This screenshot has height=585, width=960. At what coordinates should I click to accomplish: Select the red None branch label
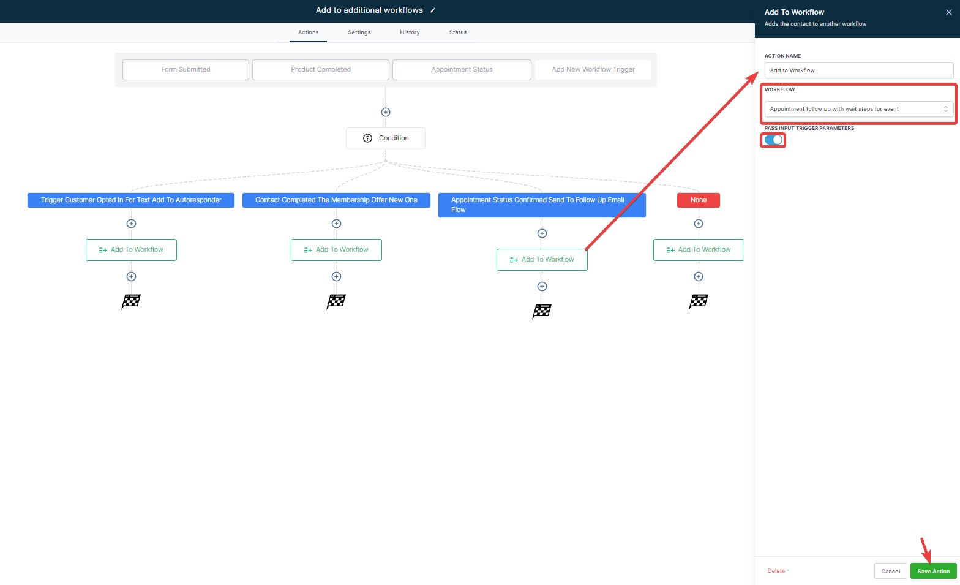tap(699, 200)
